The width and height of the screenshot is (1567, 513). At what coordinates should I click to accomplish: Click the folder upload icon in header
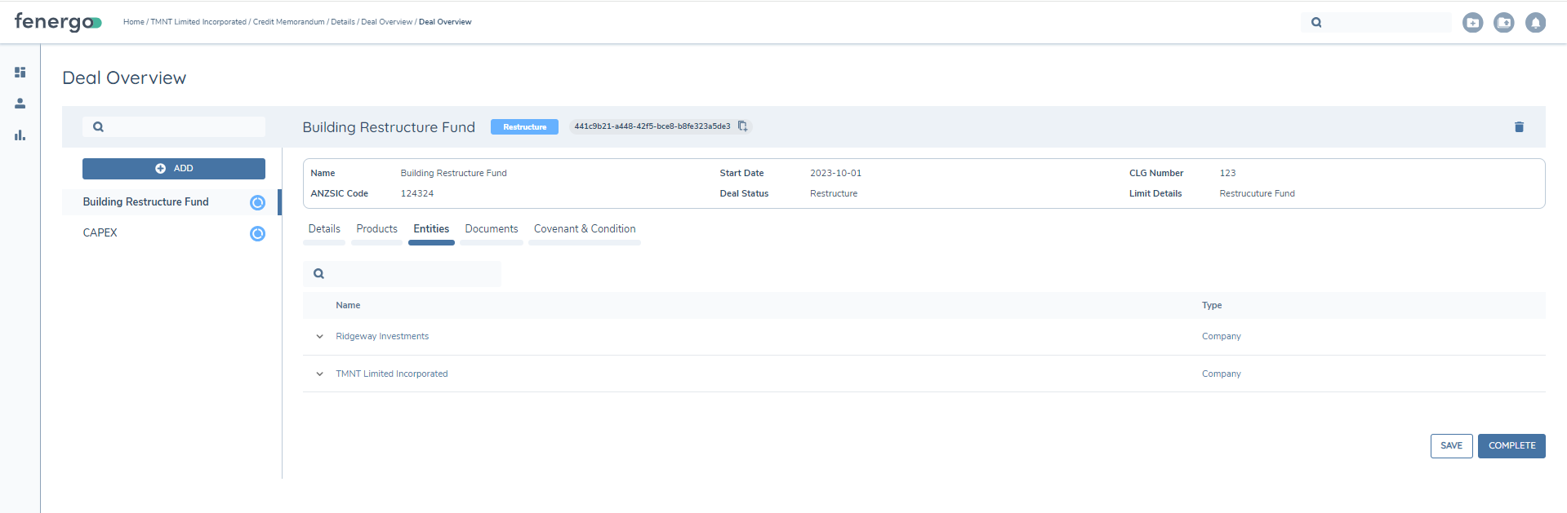tap(1503, 23)
